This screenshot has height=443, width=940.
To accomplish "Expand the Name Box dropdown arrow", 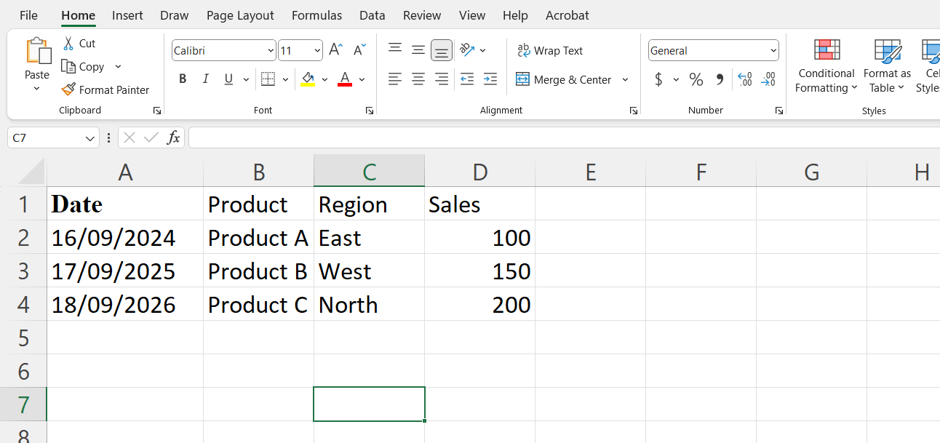I will point(90,137).
